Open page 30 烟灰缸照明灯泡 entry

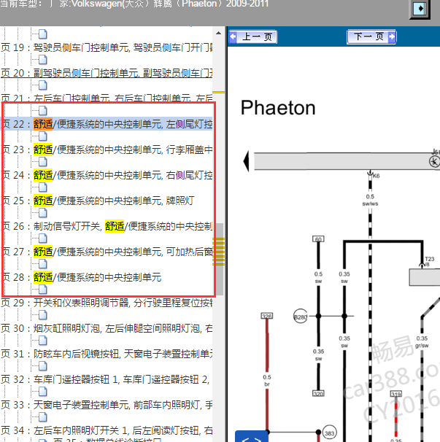coord(107,328)
